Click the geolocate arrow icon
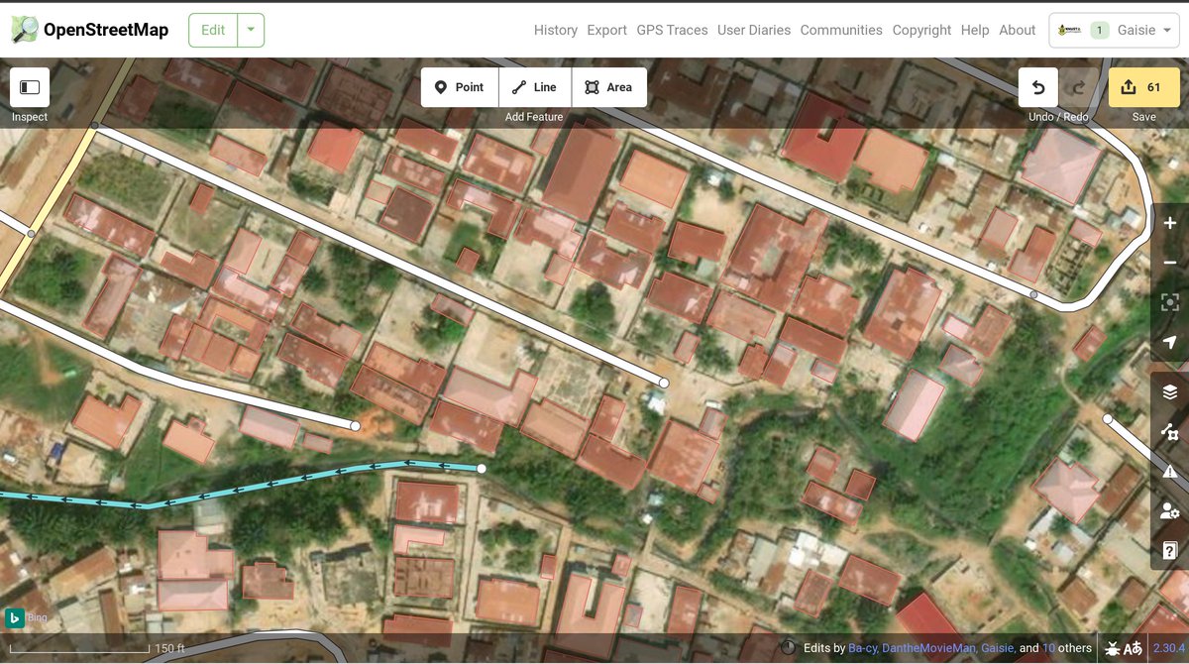 tap(1167, 342)
